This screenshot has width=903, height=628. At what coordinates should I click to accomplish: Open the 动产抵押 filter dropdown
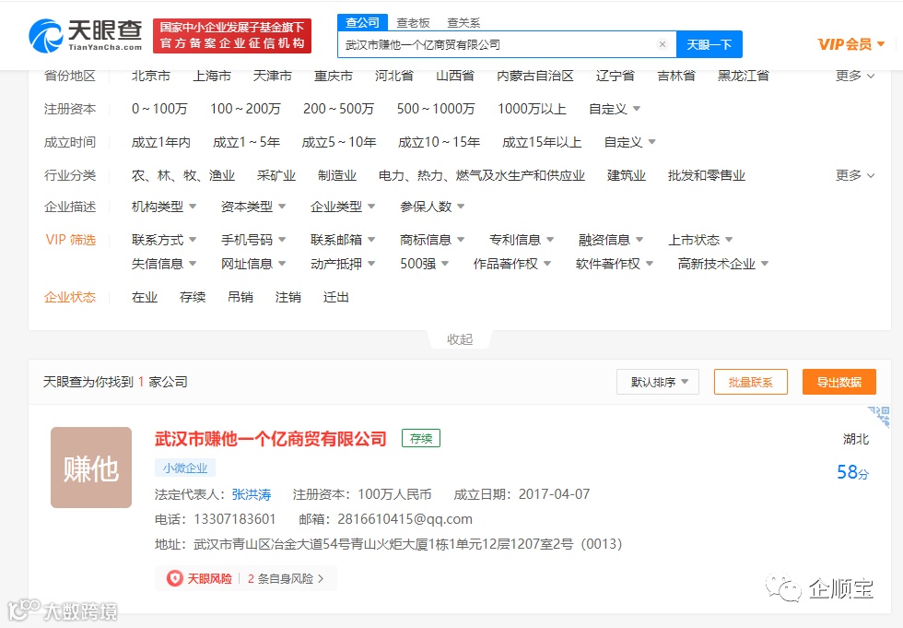[x=343, y=264]
